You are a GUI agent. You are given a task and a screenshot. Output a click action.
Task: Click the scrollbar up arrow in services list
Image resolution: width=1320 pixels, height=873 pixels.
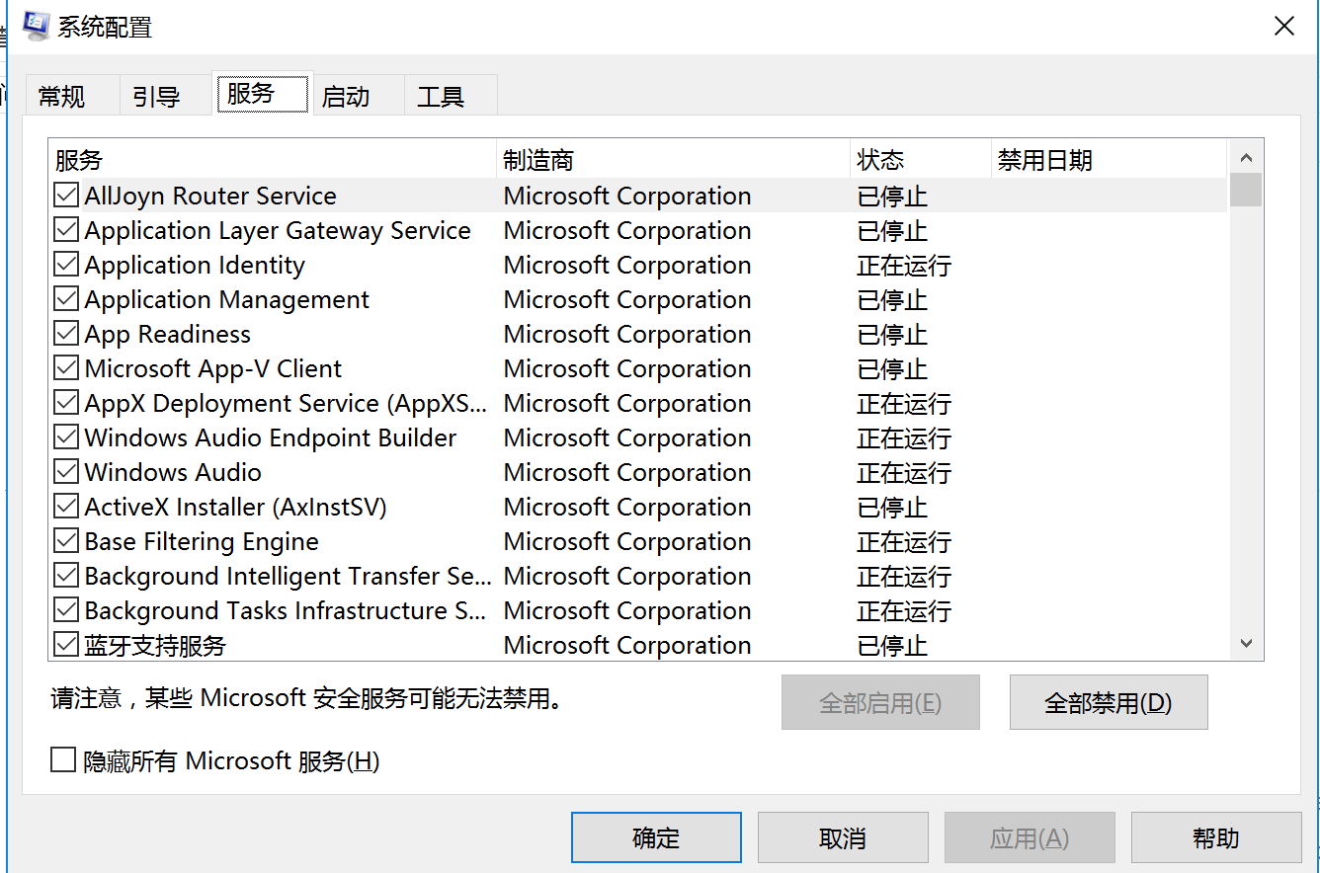tap(1246, 157)
